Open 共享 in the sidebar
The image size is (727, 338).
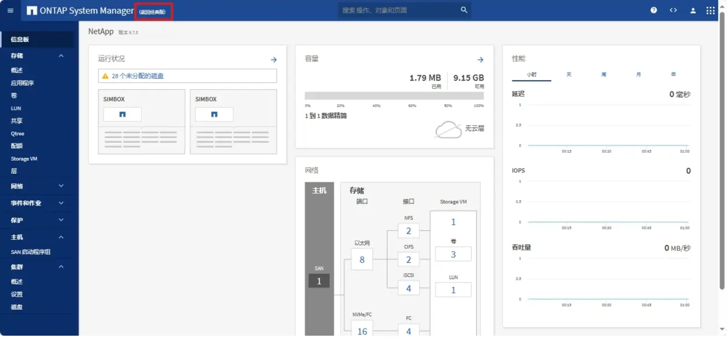pos(17,121)
